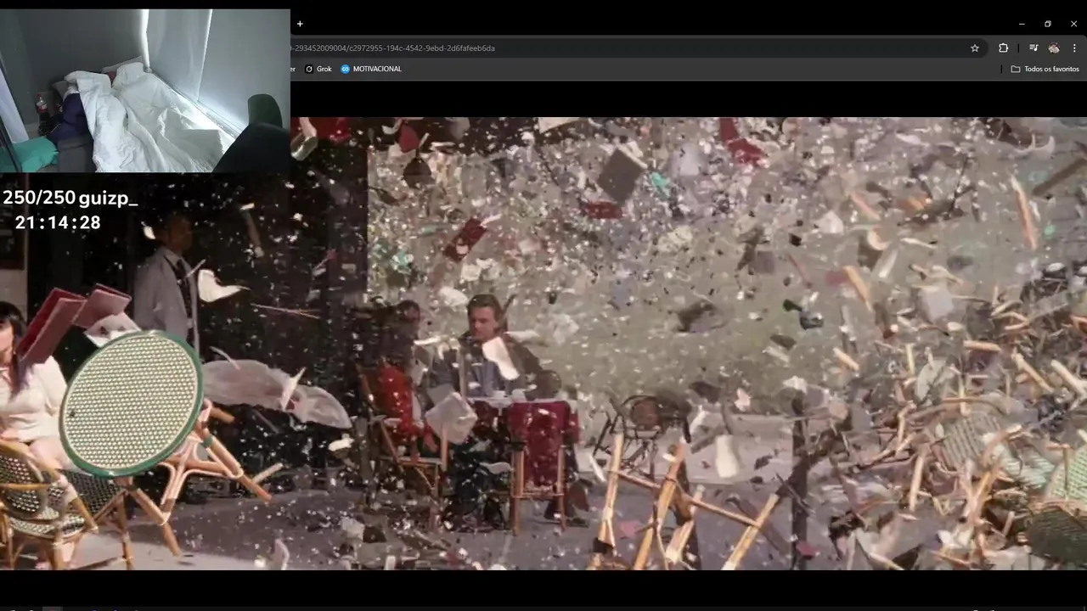Restore down the Chrome window
Screen dimensions: 1087x611
coord(1048,24)
